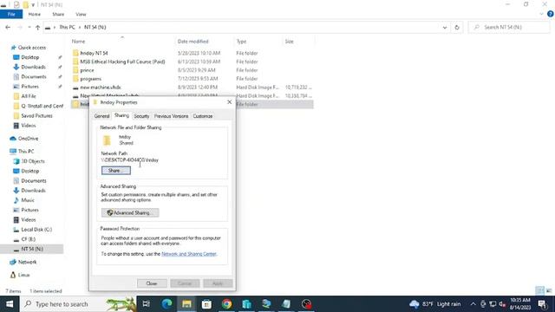Viewport: 555px width, 312px height.
Task: Open recent locations dropdown arrow
Action: 29,27
